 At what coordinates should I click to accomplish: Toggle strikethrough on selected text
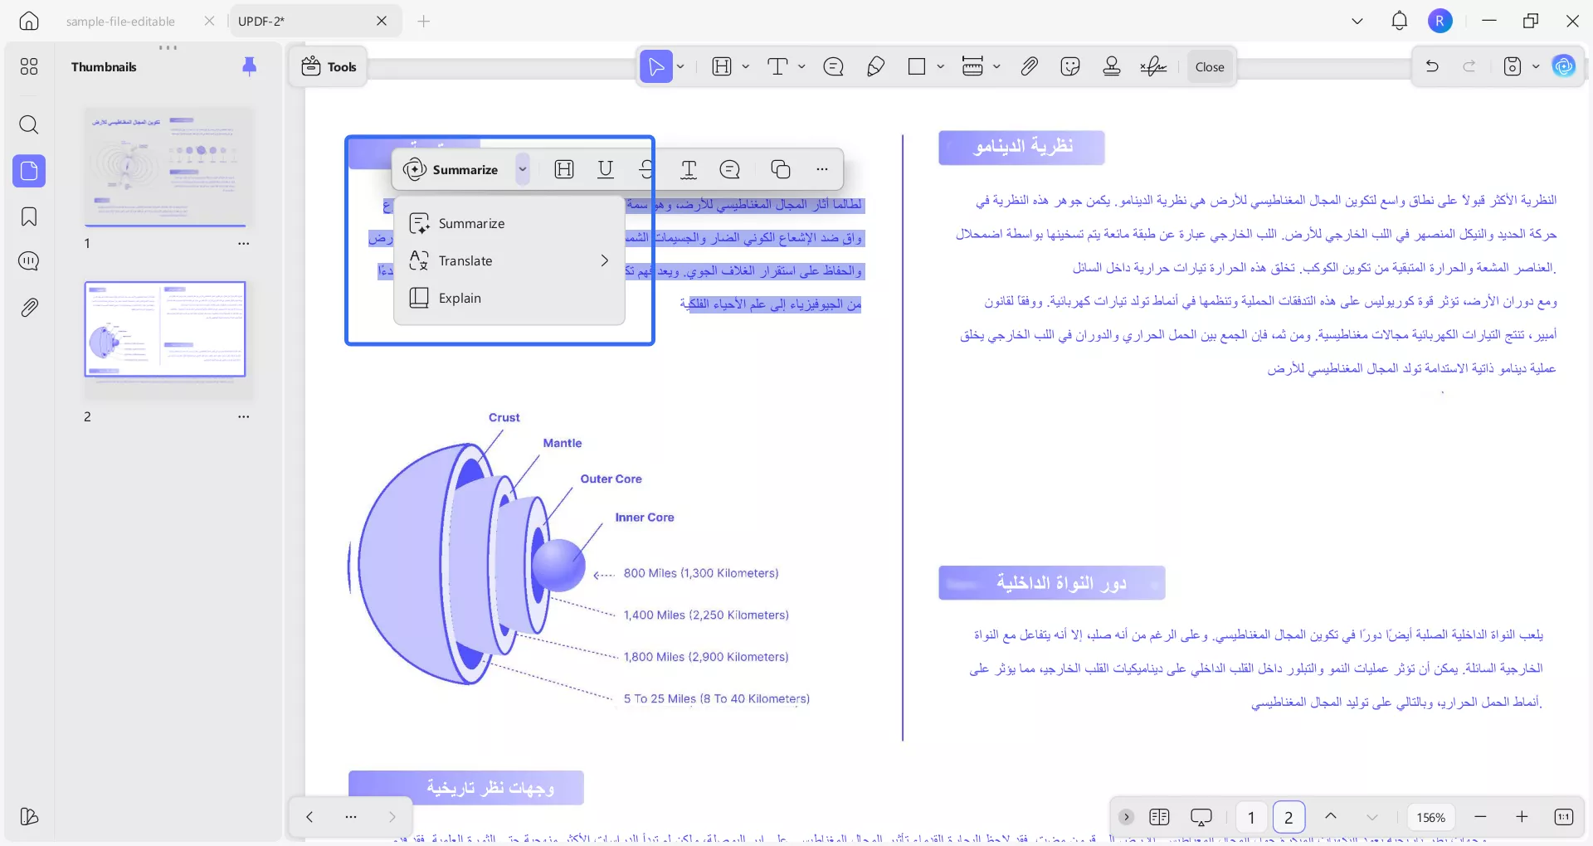[646, 169]
